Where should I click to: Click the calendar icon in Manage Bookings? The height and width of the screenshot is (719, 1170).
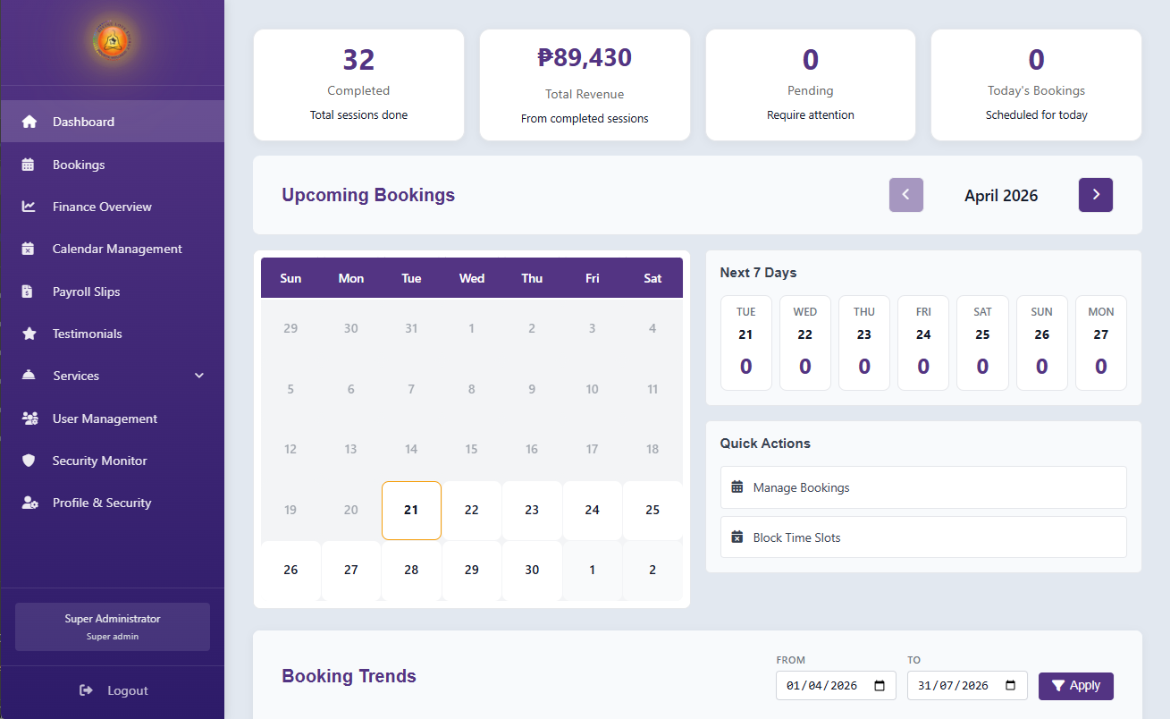pos(737,487)
